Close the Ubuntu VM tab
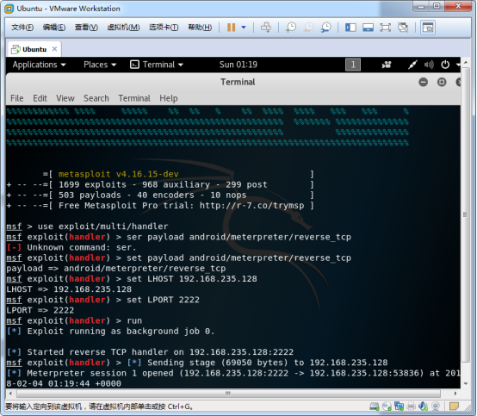The height and width of the screenshot is (416, 477). 54,49
